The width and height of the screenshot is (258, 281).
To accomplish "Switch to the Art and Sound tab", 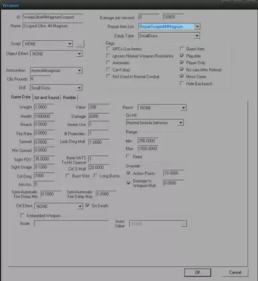I will (46, 98).
